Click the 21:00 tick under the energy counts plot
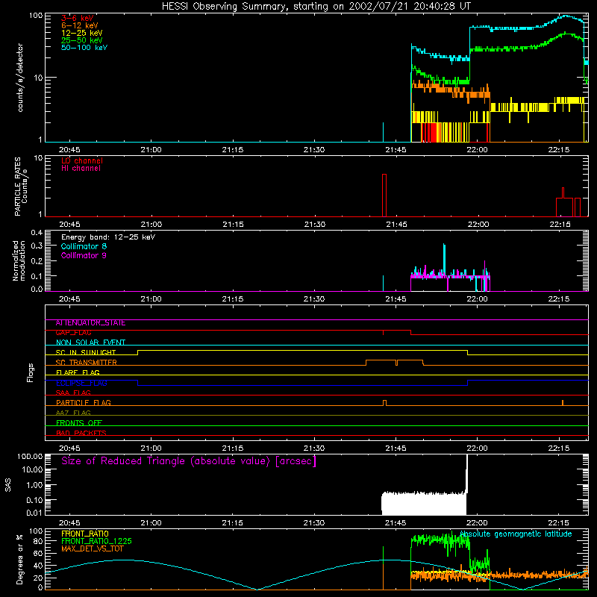The height and width of the screenshot is (597, 597). coord(151,150)
